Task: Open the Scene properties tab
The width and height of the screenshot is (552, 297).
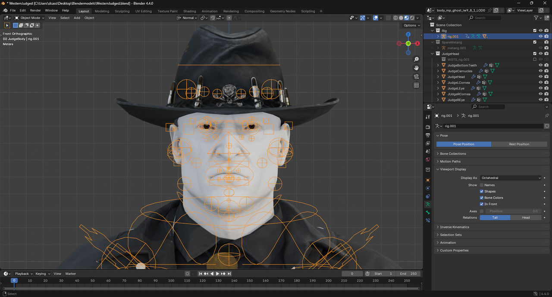Action: tap(428, 151)
